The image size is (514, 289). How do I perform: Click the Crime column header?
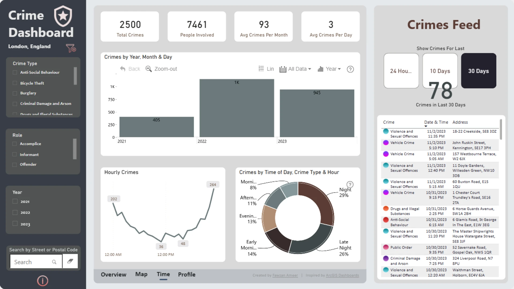click(389, 122)
